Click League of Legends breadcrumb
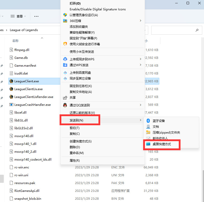The image size is (204, 202). (x=24, y=30)
